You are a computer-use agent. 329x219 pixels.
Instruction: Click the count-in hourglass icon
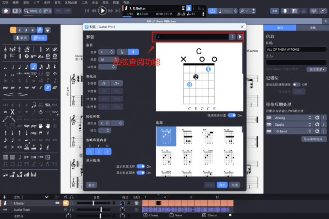[183, 8]
